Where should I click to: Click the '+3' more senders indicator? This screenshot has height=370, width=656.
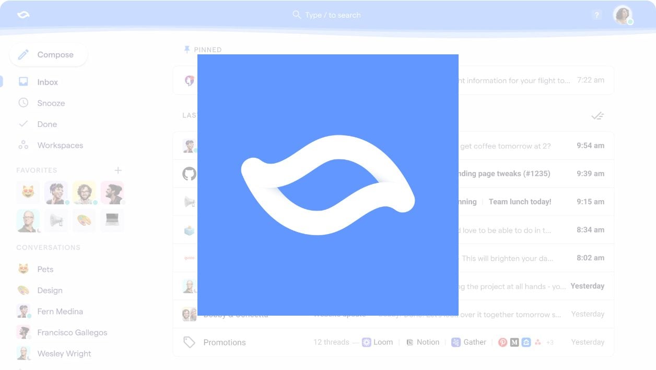pyautogui.click(x=550, y=342)
